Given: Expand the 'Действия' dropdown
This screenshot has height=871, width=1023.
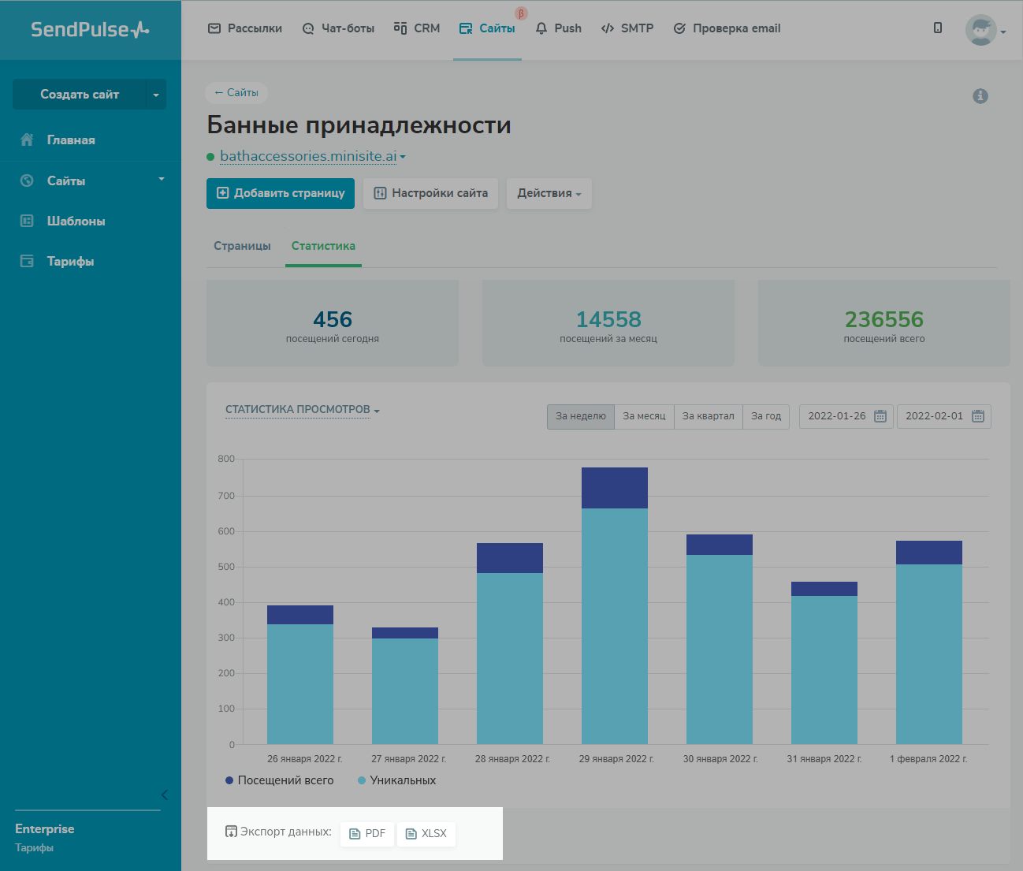Looking at the screenshot, I should pos(549,193).
